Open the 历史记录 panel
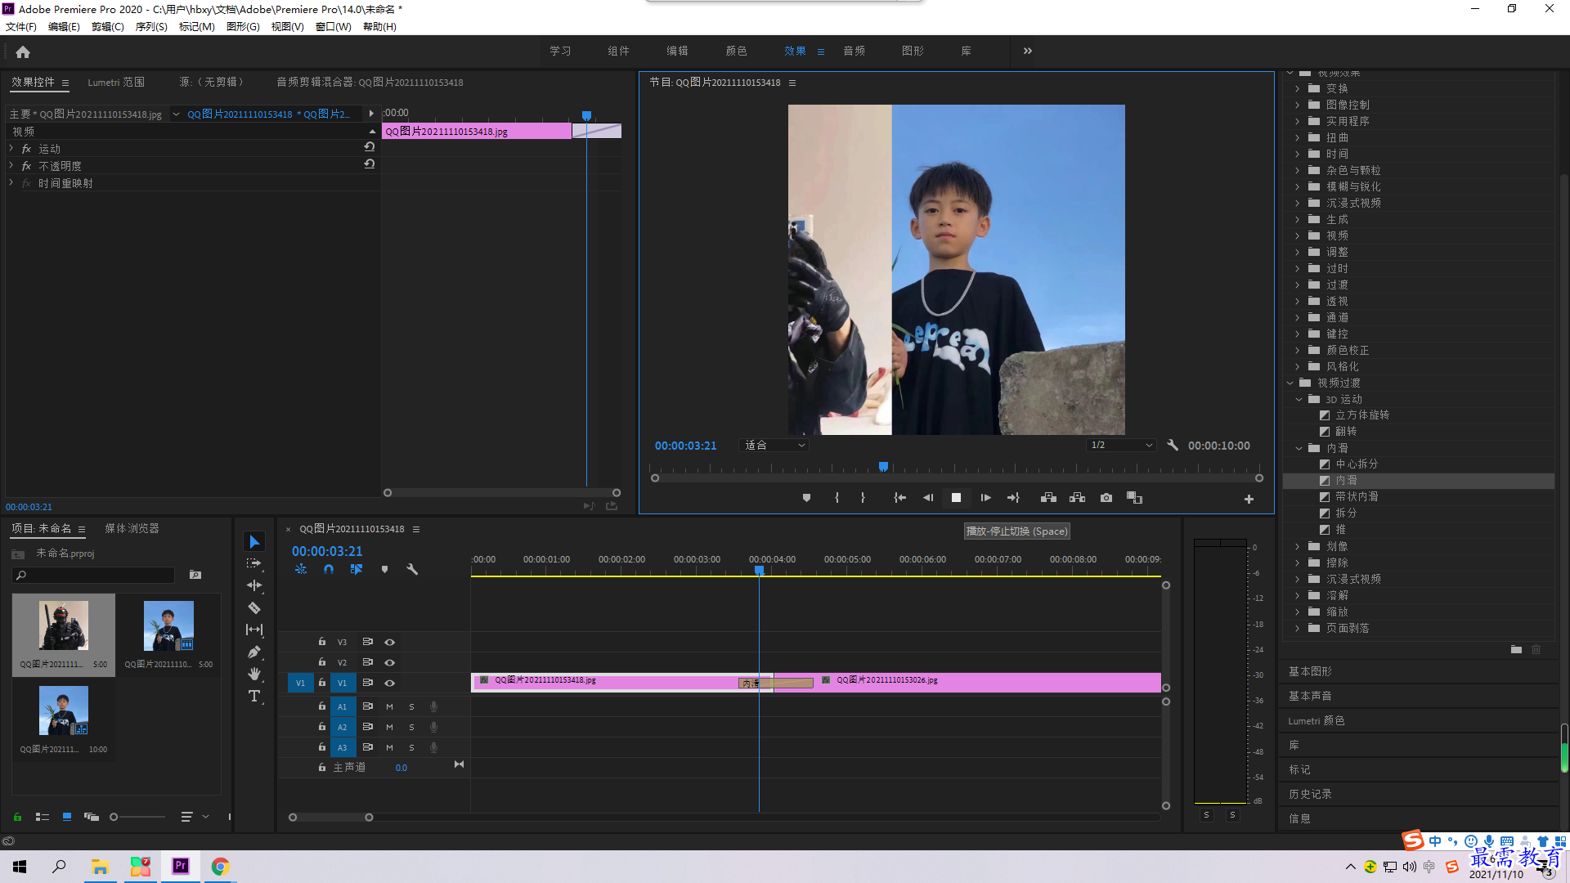 tap(1310, 794)
